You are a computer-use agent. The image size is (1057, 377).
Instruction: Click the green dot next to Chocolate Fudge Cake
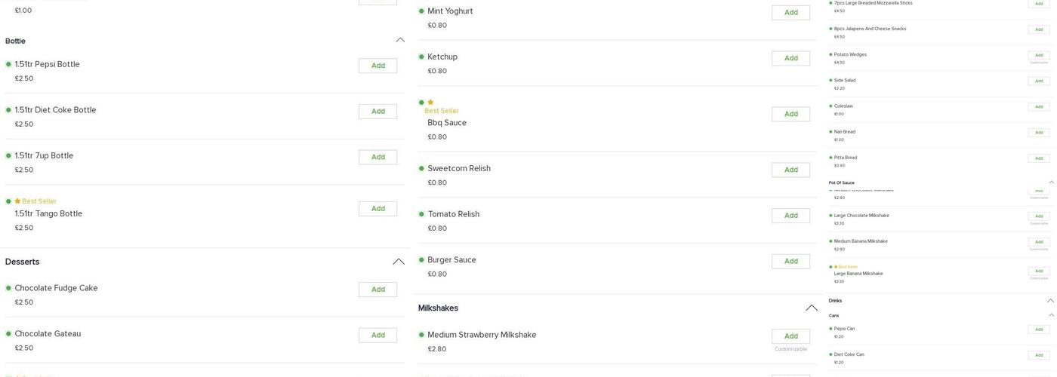click(8, 288)
